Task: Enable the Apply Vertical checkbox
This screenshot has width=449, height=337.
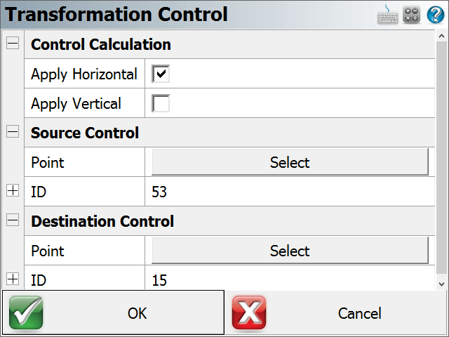Action: coord(161,103)
